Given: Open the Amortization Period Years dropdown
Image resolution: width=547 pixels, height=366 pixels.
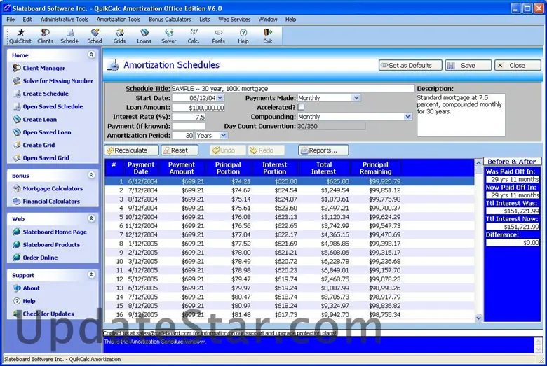Looking at the screenshot, I should click(x=223, y=136).
